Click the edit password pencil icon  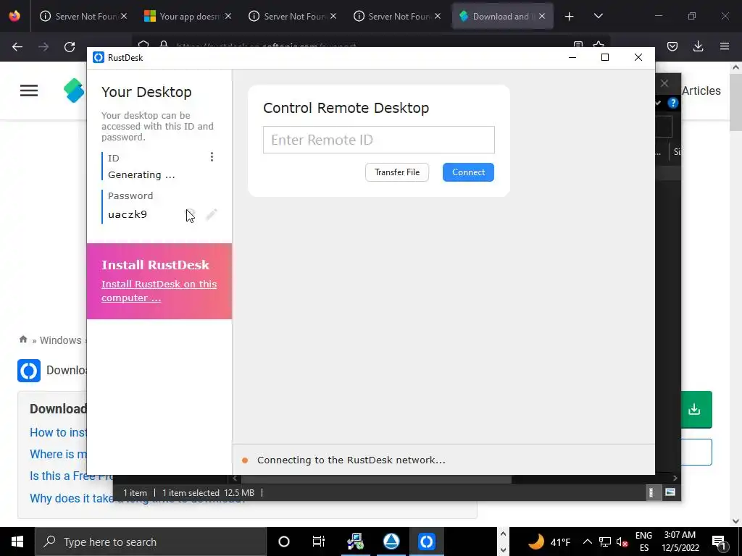click(212, 214)
